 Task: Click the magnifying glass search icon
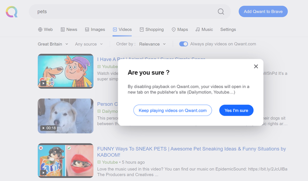[x=221, y=12]
